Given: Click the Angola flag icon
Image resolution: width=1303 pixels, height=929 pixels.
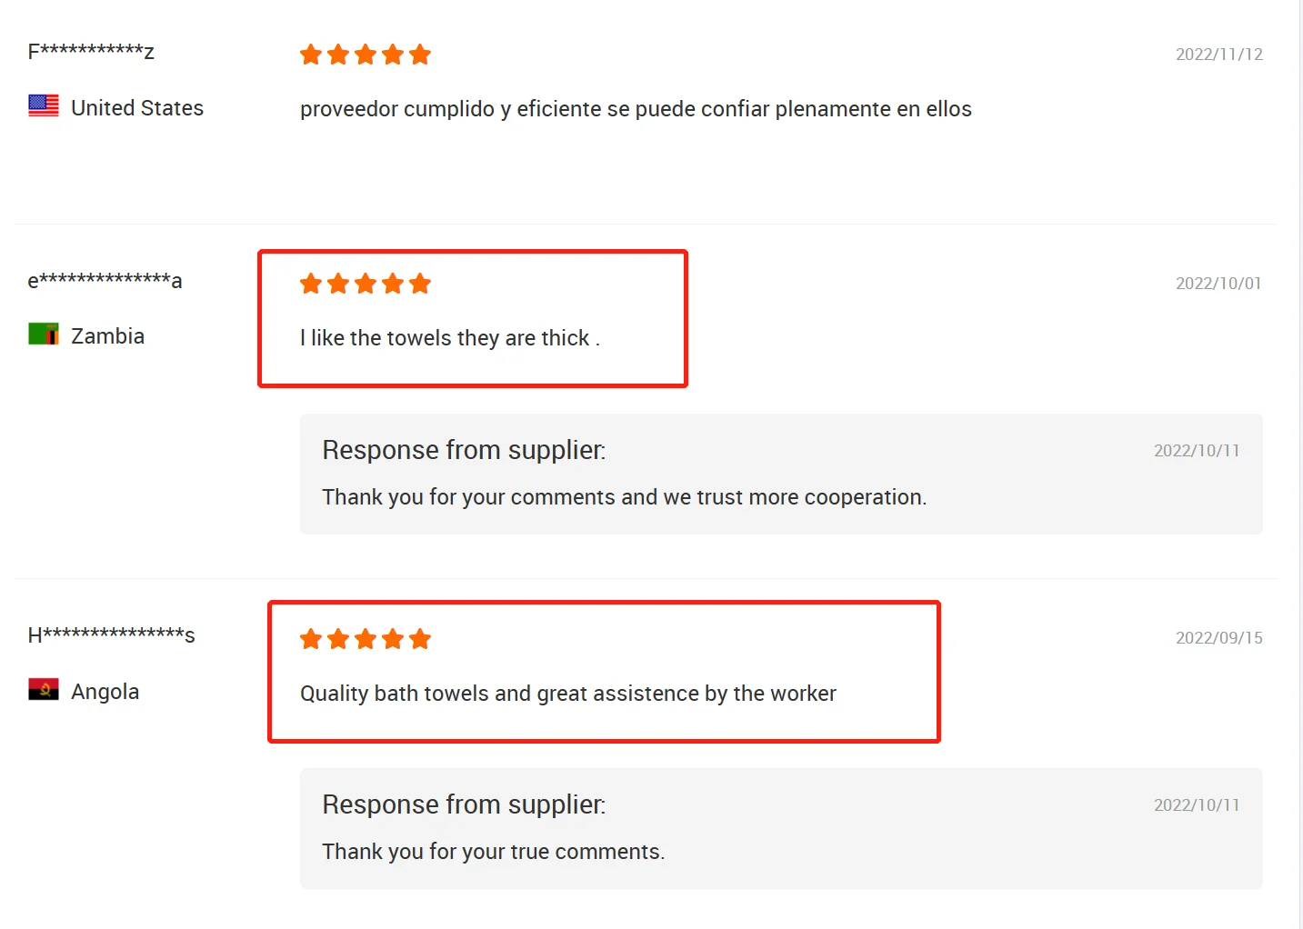Looking at the screenshot, I should 44,690.
